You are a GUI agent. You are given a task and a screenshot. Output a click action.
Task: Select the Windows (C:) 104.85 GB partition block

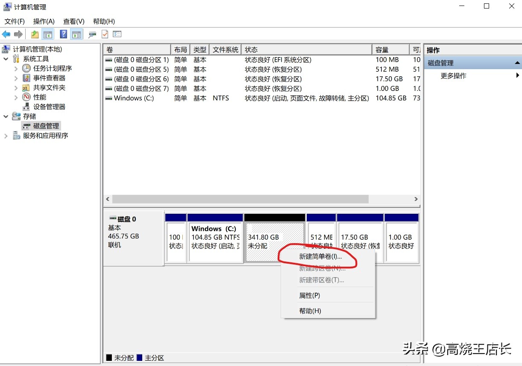pyautogui.click(x=215, y=238)
